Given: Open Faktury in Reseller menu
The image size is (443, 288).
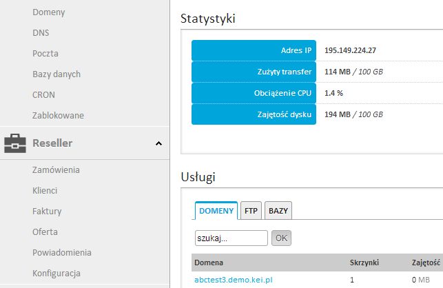Looking at the screenshot, I should click(47, 211).
